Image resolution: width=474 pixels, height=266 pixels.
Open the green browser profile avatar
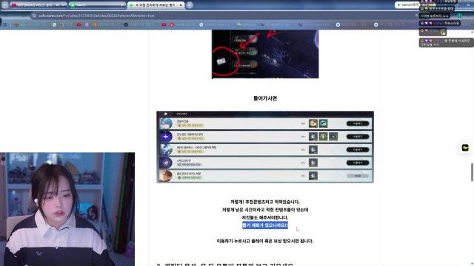tap(459, 16)
